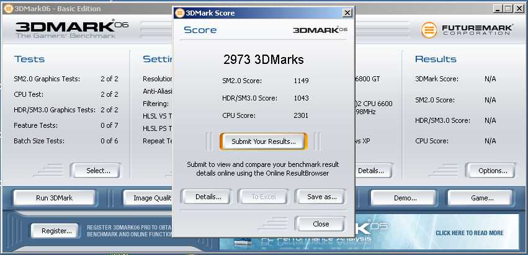Click the Save as button
The image size is (528, 255).
[320, 197]
